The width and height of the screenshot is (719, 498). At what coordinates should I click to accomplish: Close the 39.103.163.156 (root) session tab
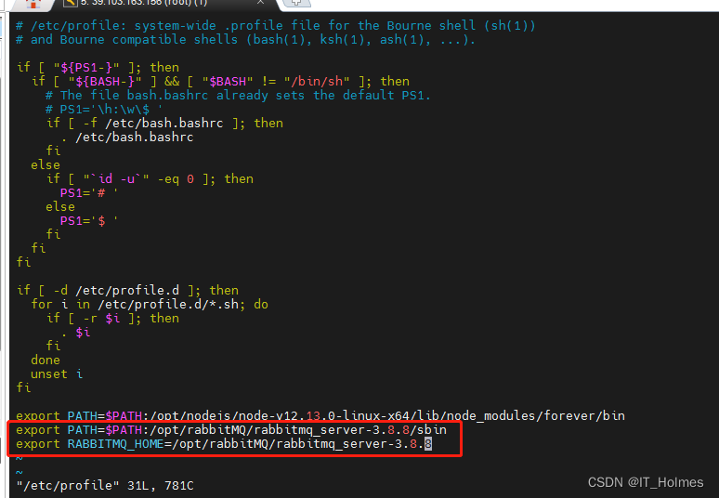coord(260,2)
